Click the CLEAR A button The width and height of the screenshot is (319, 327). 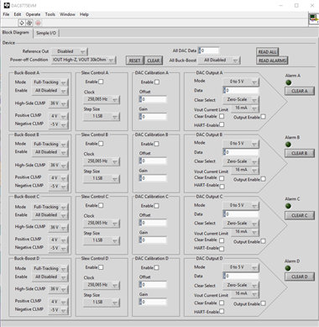pos(300,91)
